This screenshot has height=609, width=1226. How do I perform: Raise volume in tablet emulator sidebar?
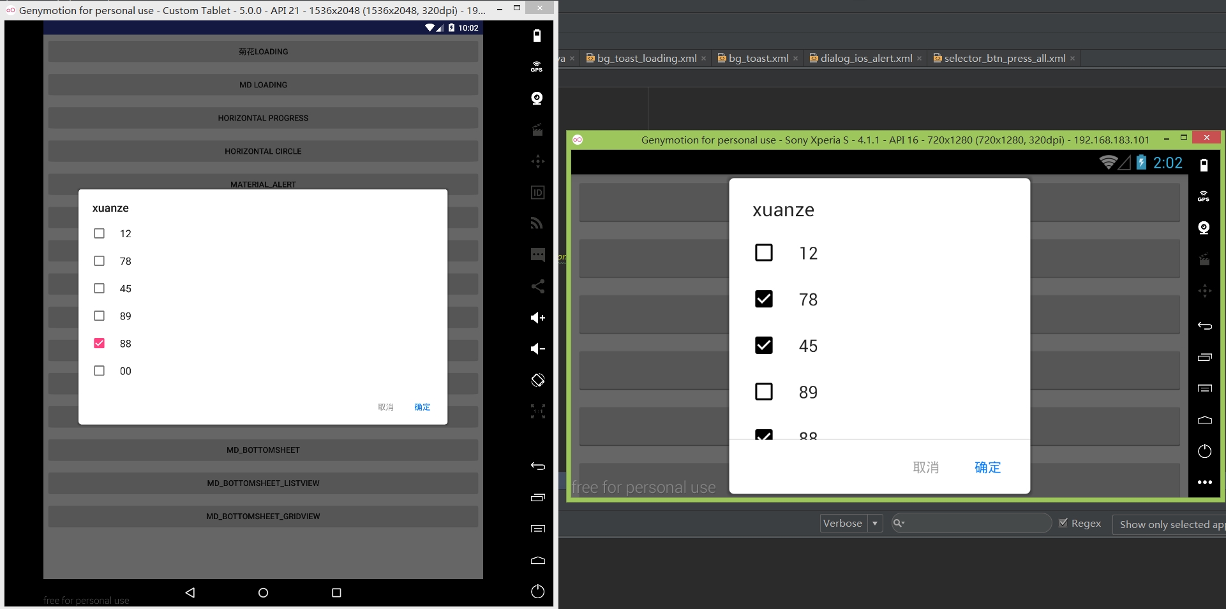point(537,318)
